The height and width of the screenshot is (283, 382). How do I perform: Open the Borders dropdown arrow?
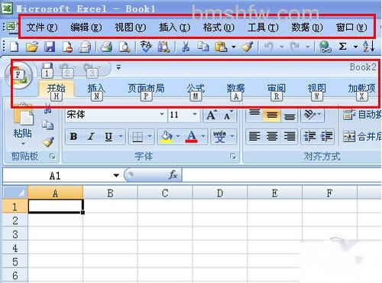tap(150, 136)
